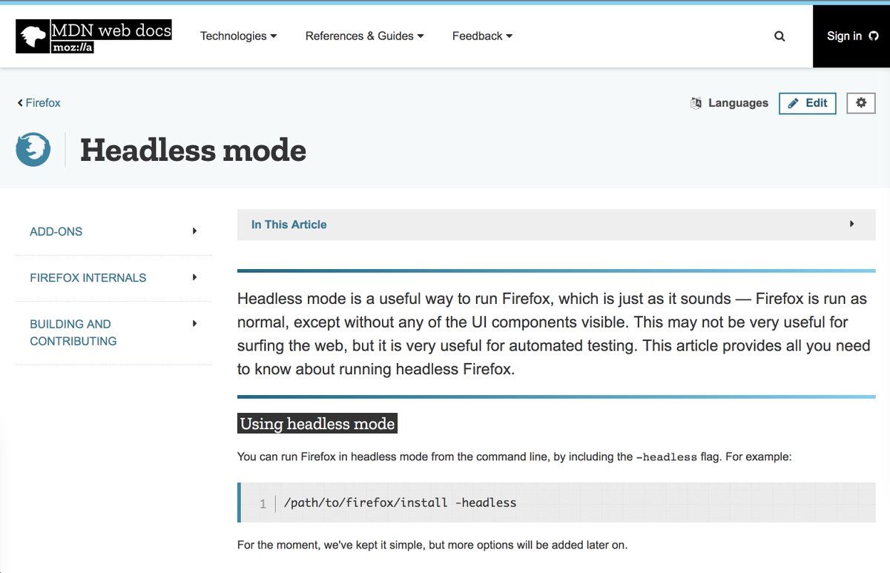Expand BUILDING AND CONTRIBUTING arrow
Image resolution: width=890 pixels, height=573 pixels.
194,323
